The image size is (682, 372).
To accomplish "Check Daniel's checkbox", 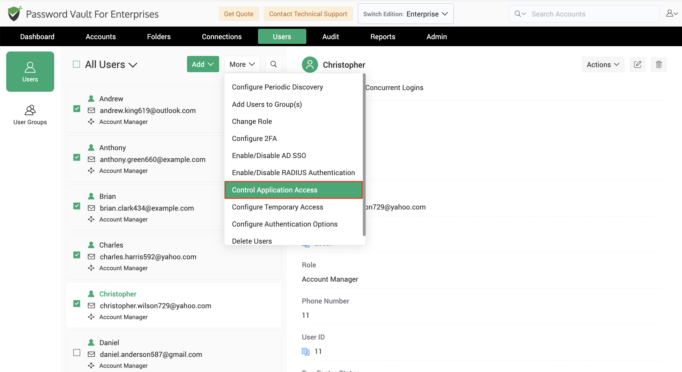I will click(x=77, y=352).
